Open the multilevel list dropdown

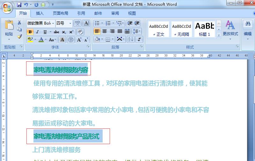(120, 23)
